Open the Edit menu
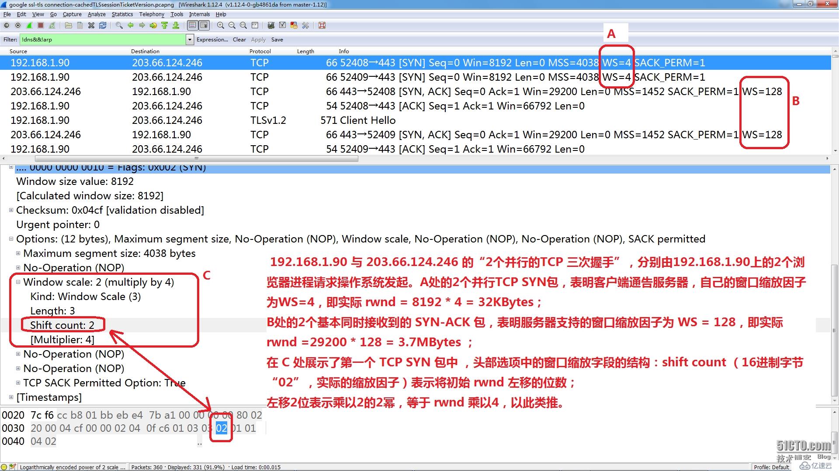This screenshot has width=839, height=471. [21, 14]
